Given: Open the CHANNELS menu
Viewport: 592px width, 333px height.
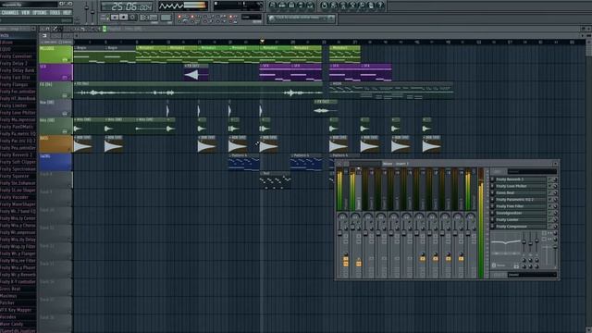Looking at the screenshot, I should tap(10, 12).
